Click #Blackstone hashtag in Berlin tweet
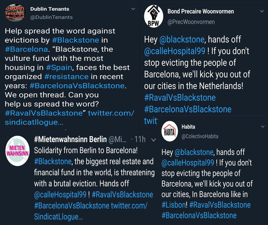 [53, 161]
